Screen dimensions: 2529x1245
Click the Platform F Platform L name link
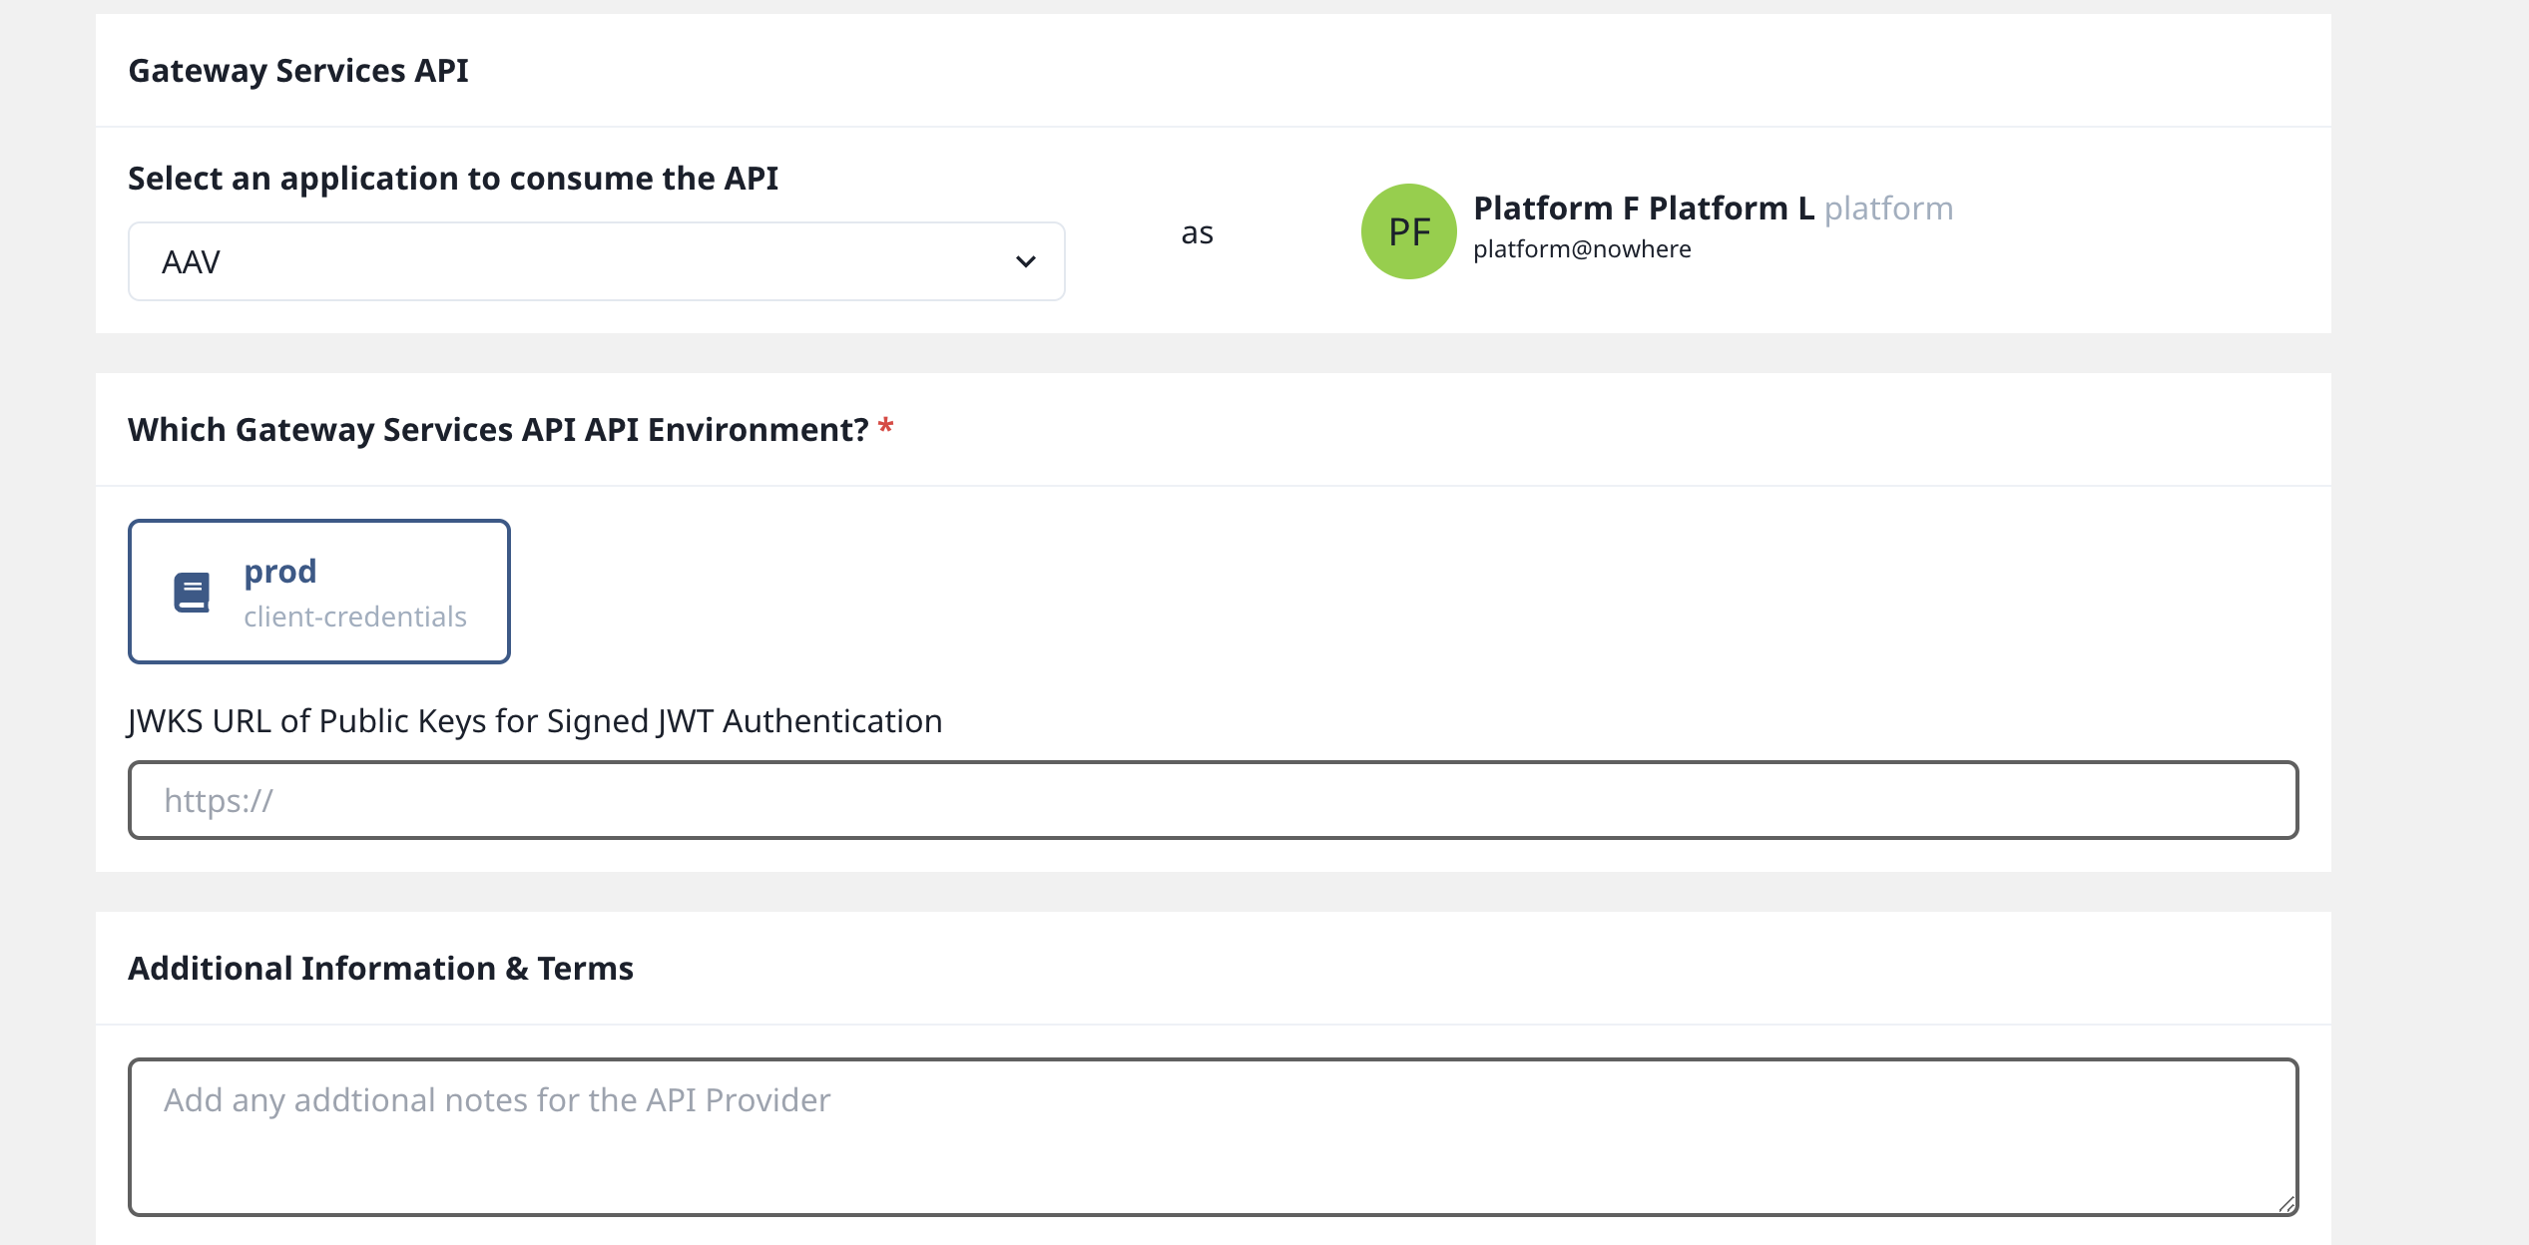click(1645, 207)
